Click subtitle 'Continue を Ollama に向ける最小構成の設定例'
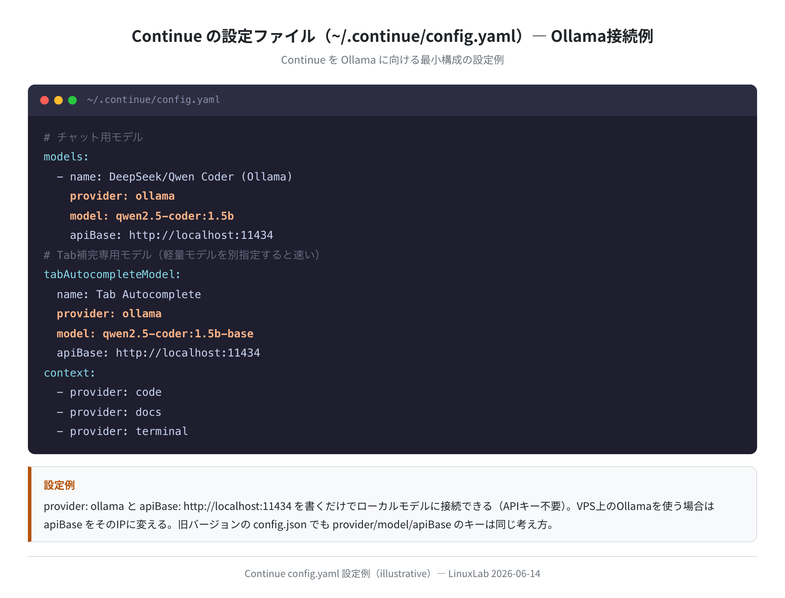Image resolution: width=785 pixels, height=598 pixels. point(392,60)
